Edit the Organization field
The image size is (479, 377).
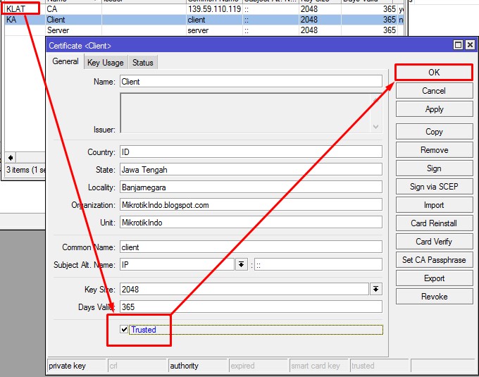click(251, 204)
